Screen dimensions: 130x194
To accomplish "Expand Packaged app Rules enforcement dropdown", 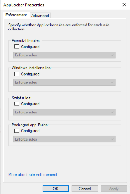I will (x=64, y=139).
